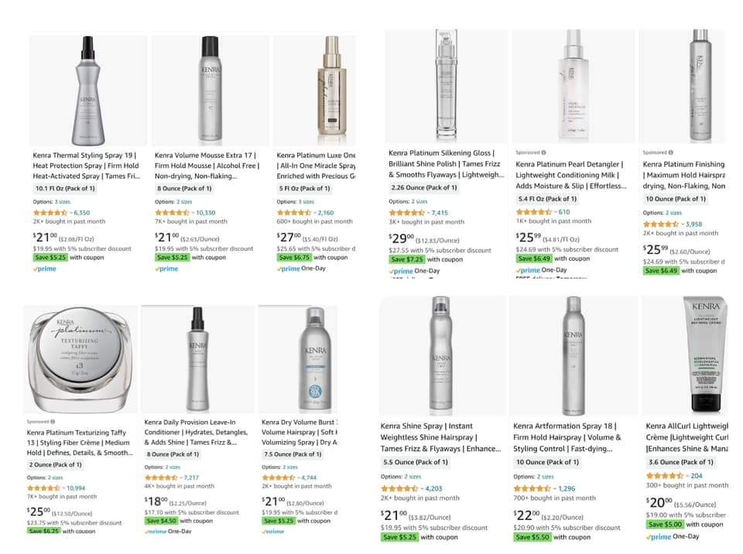Viewport: 743px width, 554px height.
Task: Open '2 sizes' options for Kenra Artformation Spray 18
Action: (x=546, y=477)
